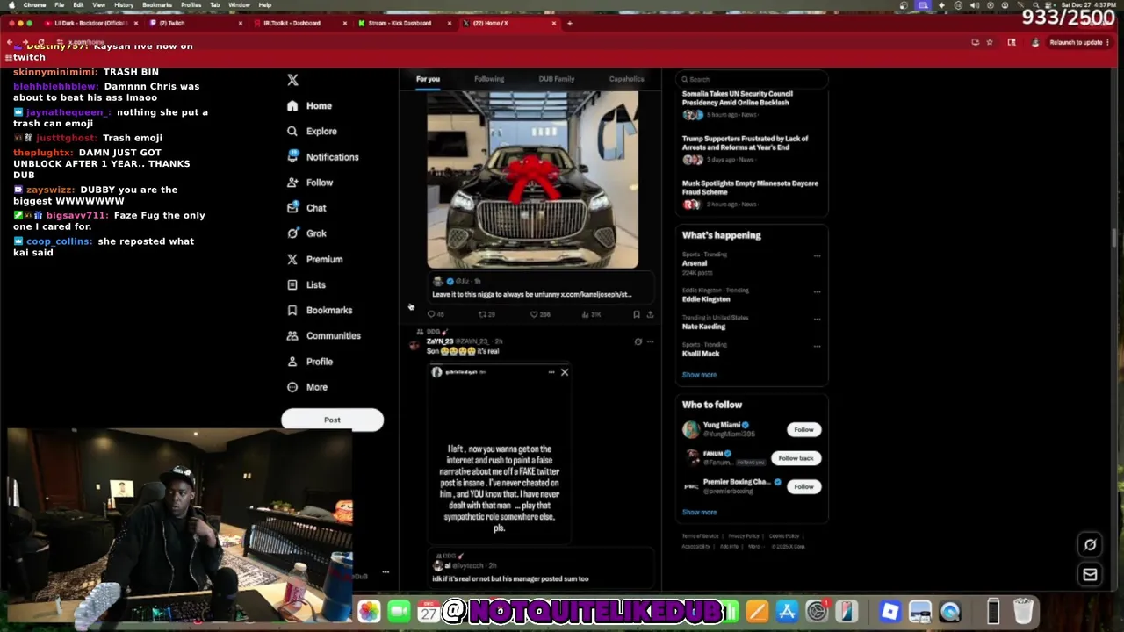Screen dimensions: 1124x632
Task: Open a new Chrome tab with plus button
Action: pyautogui.click(x=569, y=24)
